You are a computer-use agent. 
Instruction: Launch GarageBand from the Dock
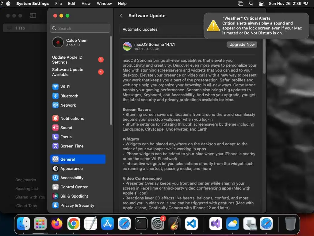[174, 223]
